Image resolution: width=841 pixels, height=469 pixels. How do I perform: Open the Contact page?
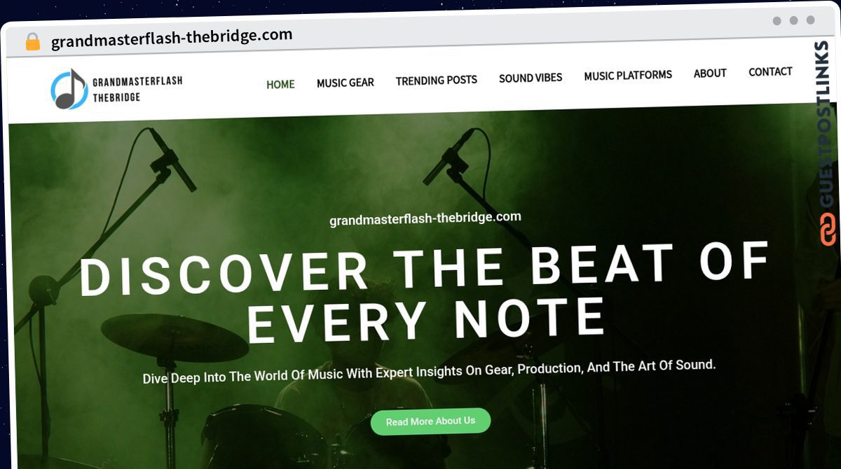click(x=770, y=71)
